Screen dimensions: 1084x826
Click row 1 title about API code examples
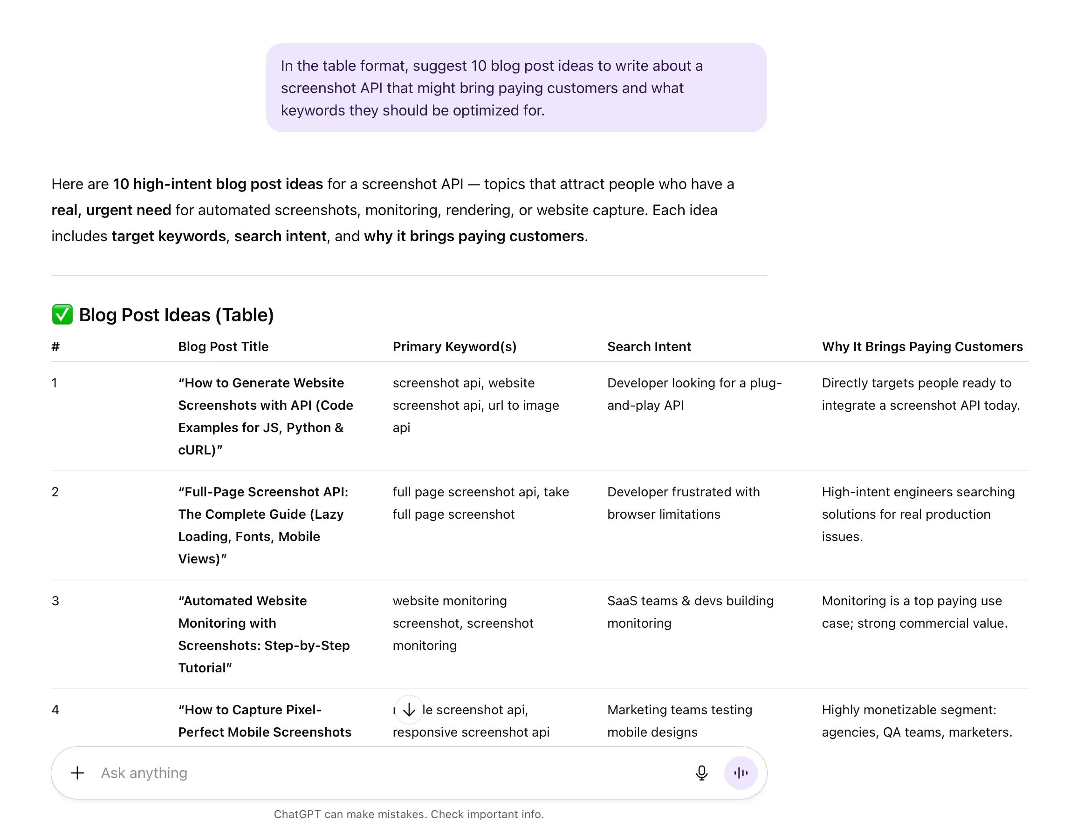click(265, 416)
